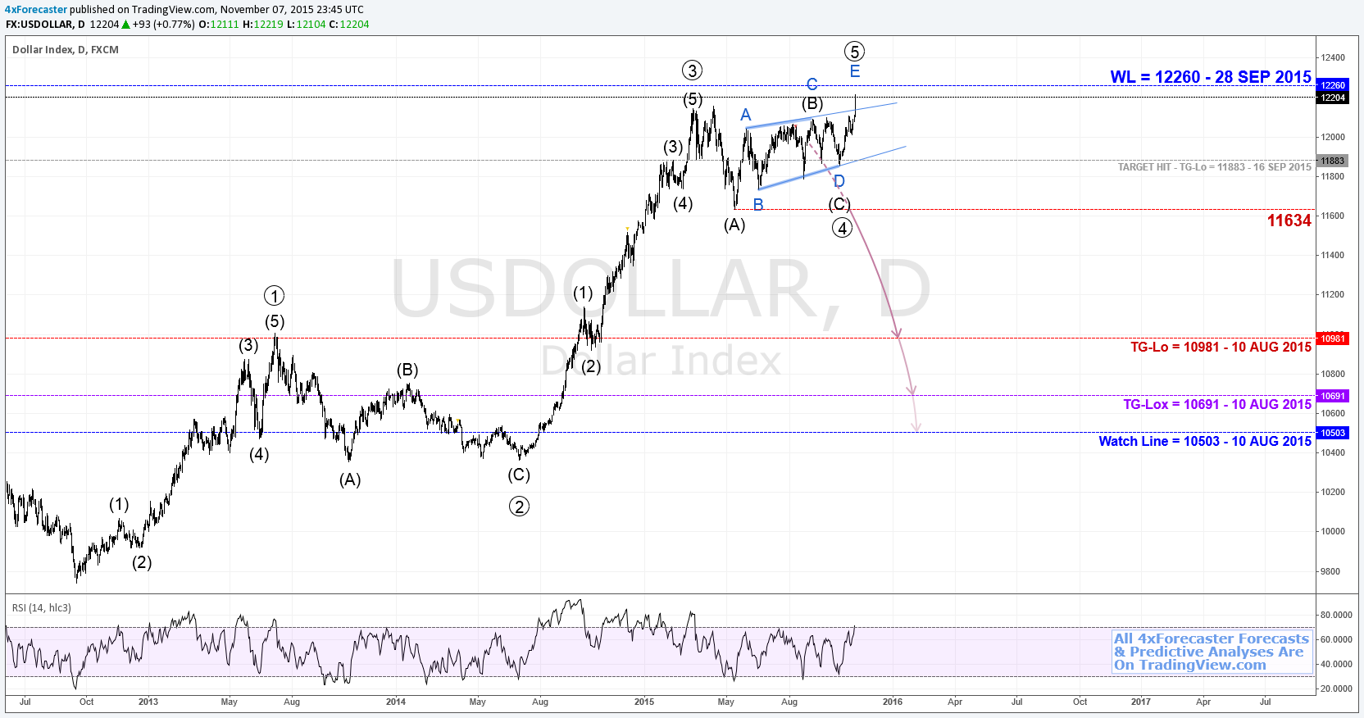Select the blue triangle wave E label

[855, 72]
